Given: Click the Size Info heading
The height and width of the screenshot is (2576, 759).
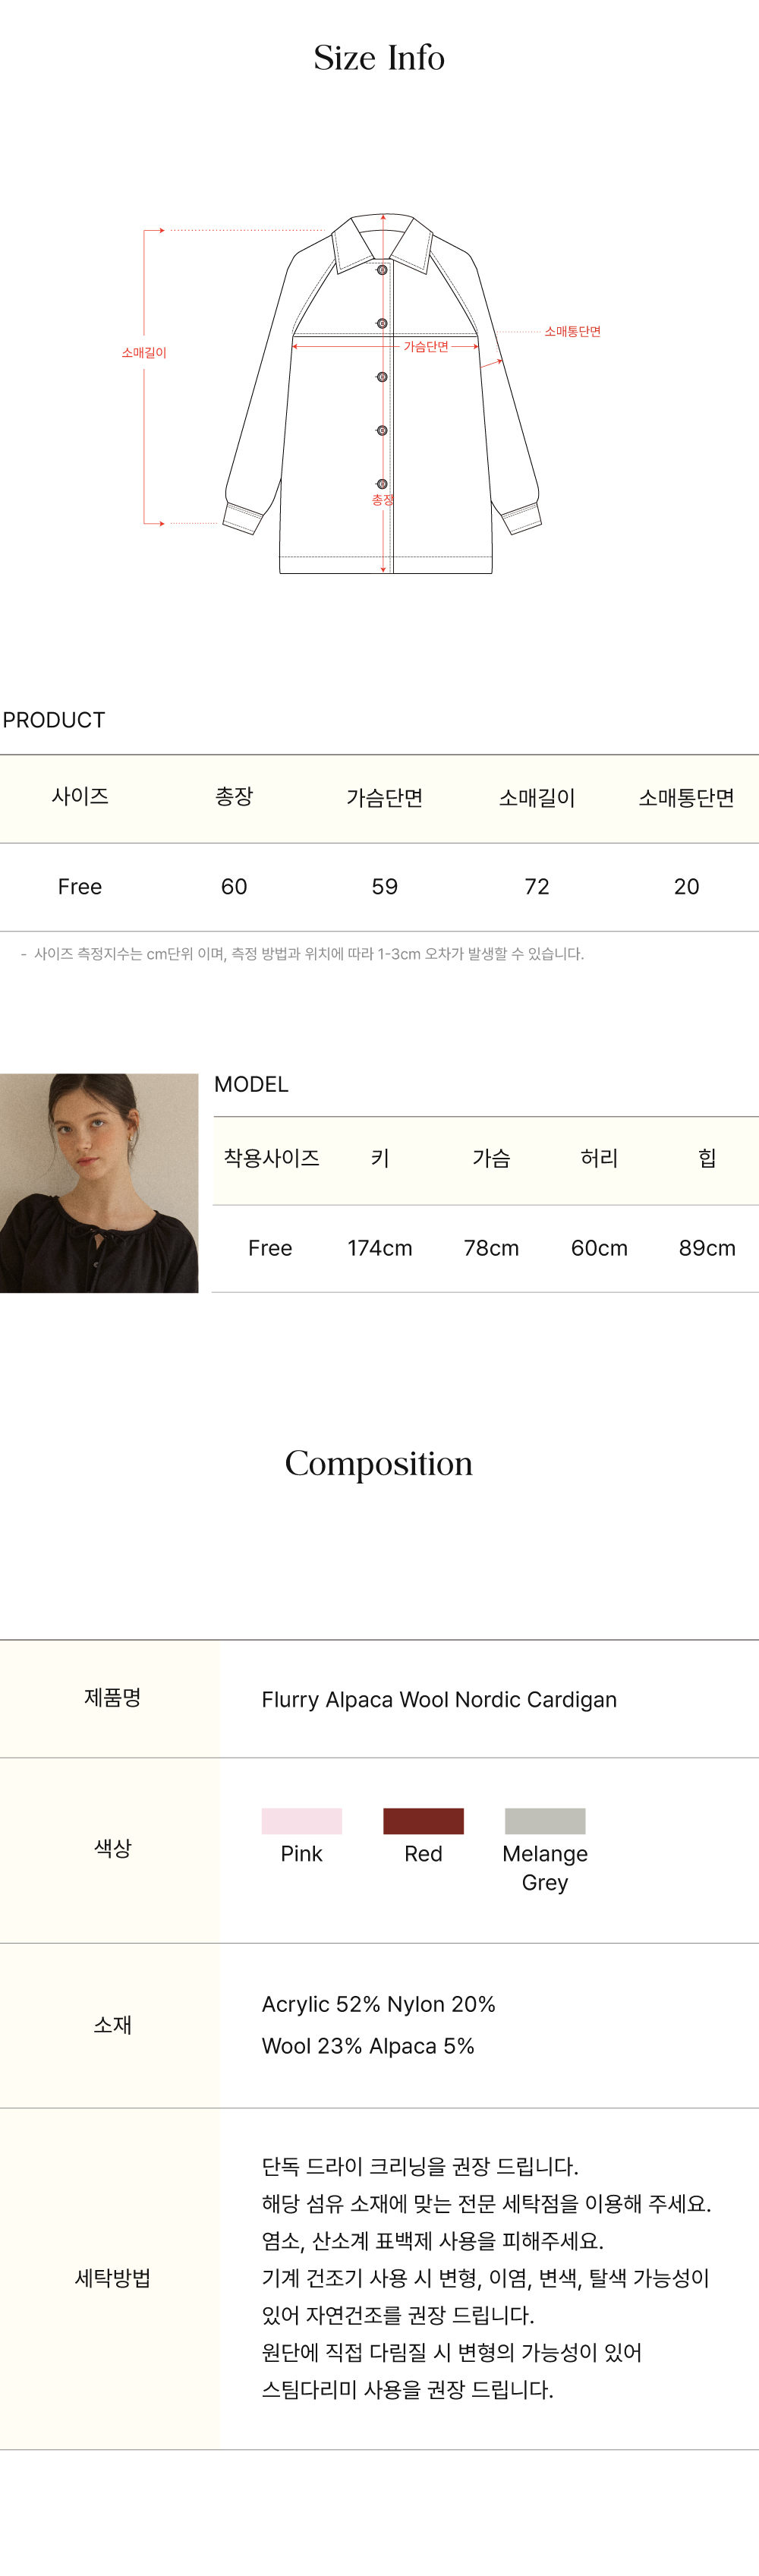Looking at the screenshot, I should point(379,58).
